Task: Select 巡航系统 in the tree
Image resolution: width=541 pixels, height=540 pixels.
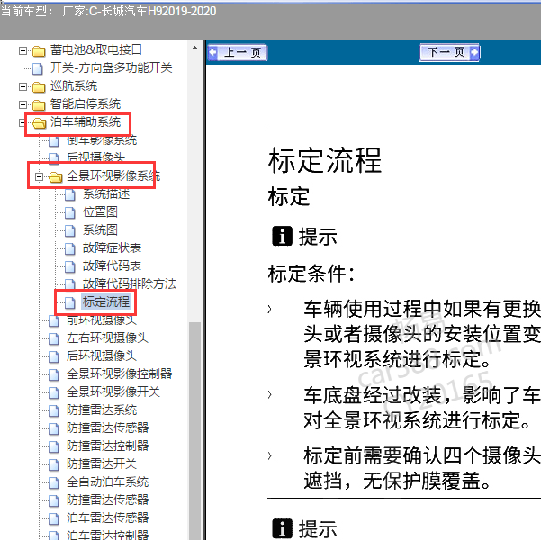Action: click(74, 85)
